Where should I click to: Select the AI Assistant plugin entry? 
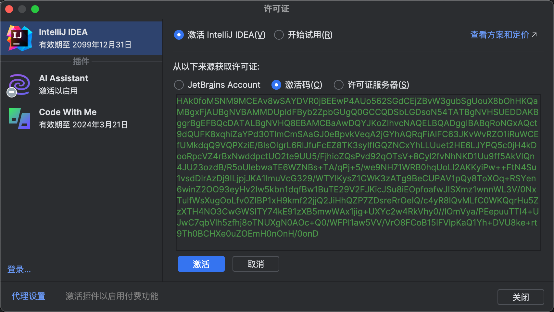coord(81,84)
